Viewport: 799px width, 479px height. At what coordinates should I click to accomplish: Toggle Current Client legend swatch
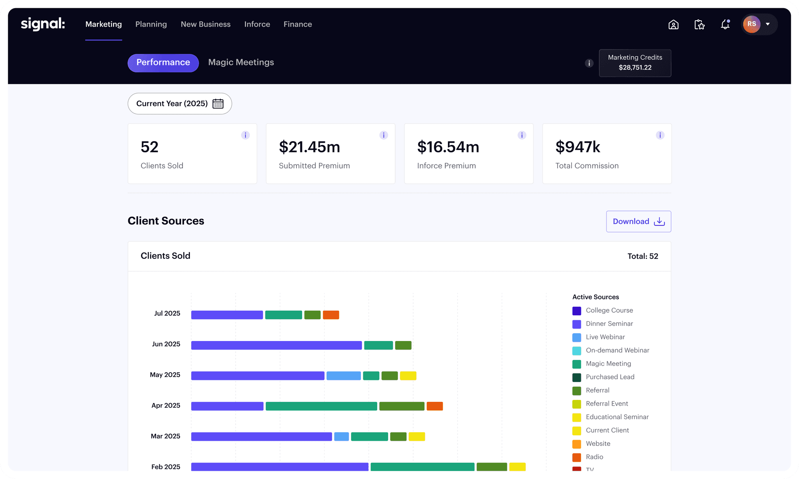[577, 431]
